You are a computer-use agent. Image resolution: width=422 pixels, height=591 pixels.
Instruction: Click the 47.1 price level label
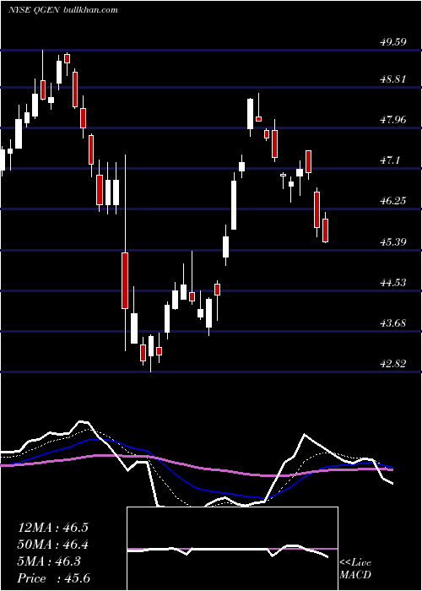point(390,160)
